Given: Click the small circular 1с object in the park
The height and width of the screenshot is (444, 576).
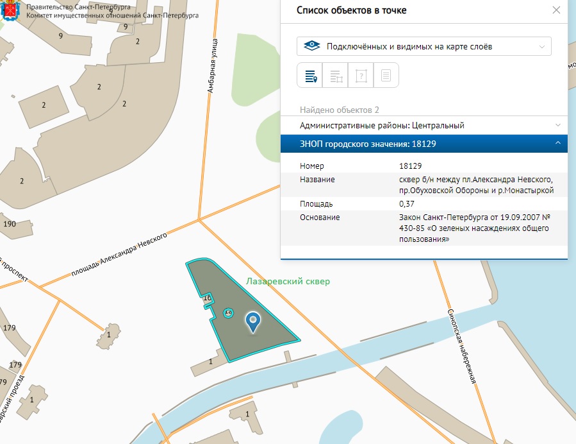Looking at the screenshot, I should pyautogui.click(x=227, y=312).
